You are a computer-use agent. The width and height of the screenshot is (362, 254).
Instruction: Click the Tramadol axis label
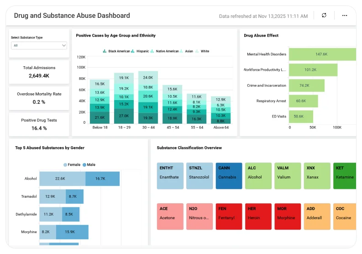(29, 196)
